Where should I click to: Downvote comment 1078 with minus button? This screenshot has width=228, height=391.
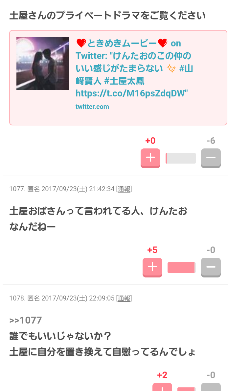coord(211,387)
